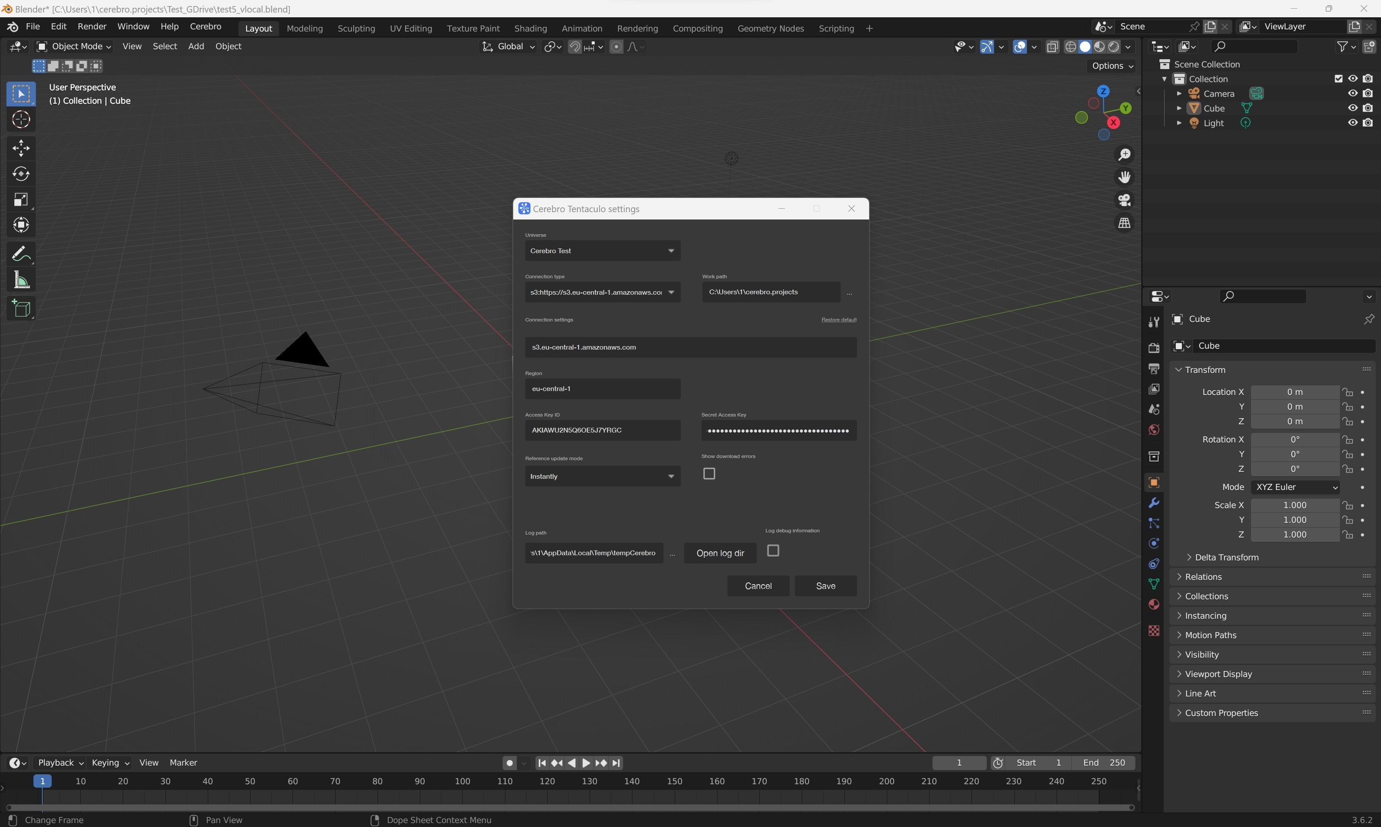Browse for Work path ellipsis button
1381x827 pixels.
click(x=849, y=293)
